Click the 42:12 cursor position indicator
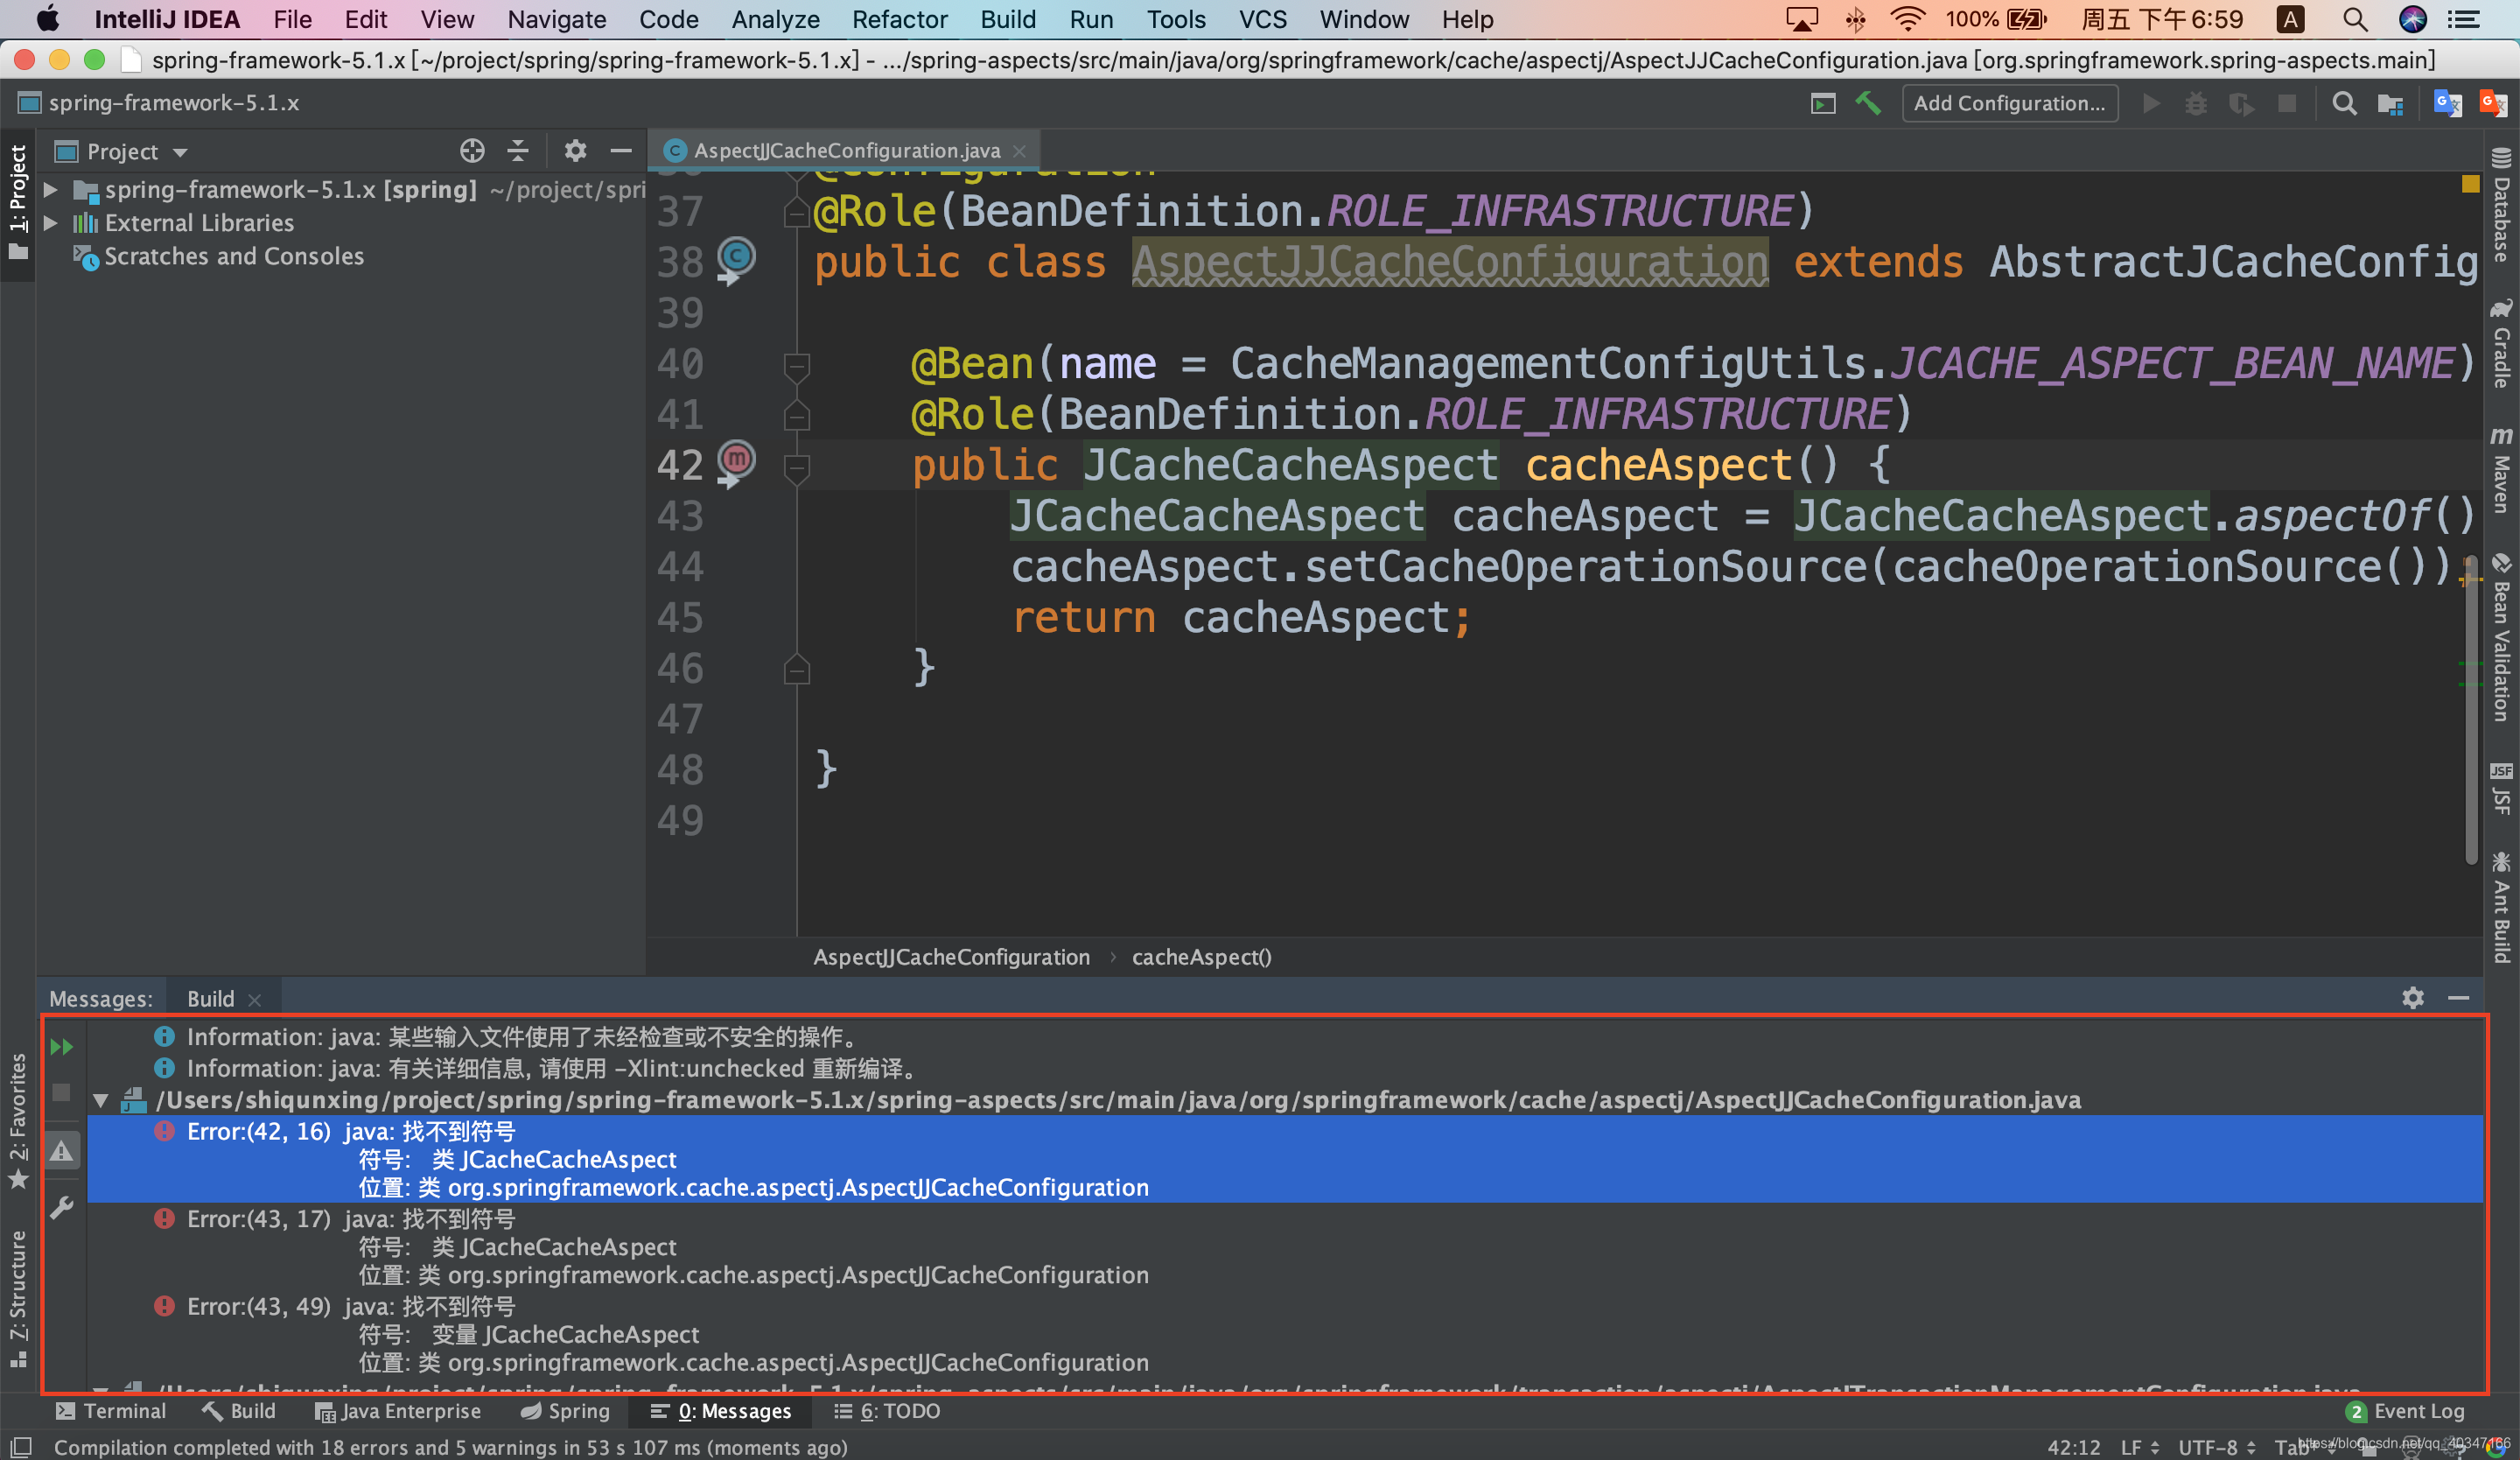This screenshot has height=1460, width=2520. 2073,1447
